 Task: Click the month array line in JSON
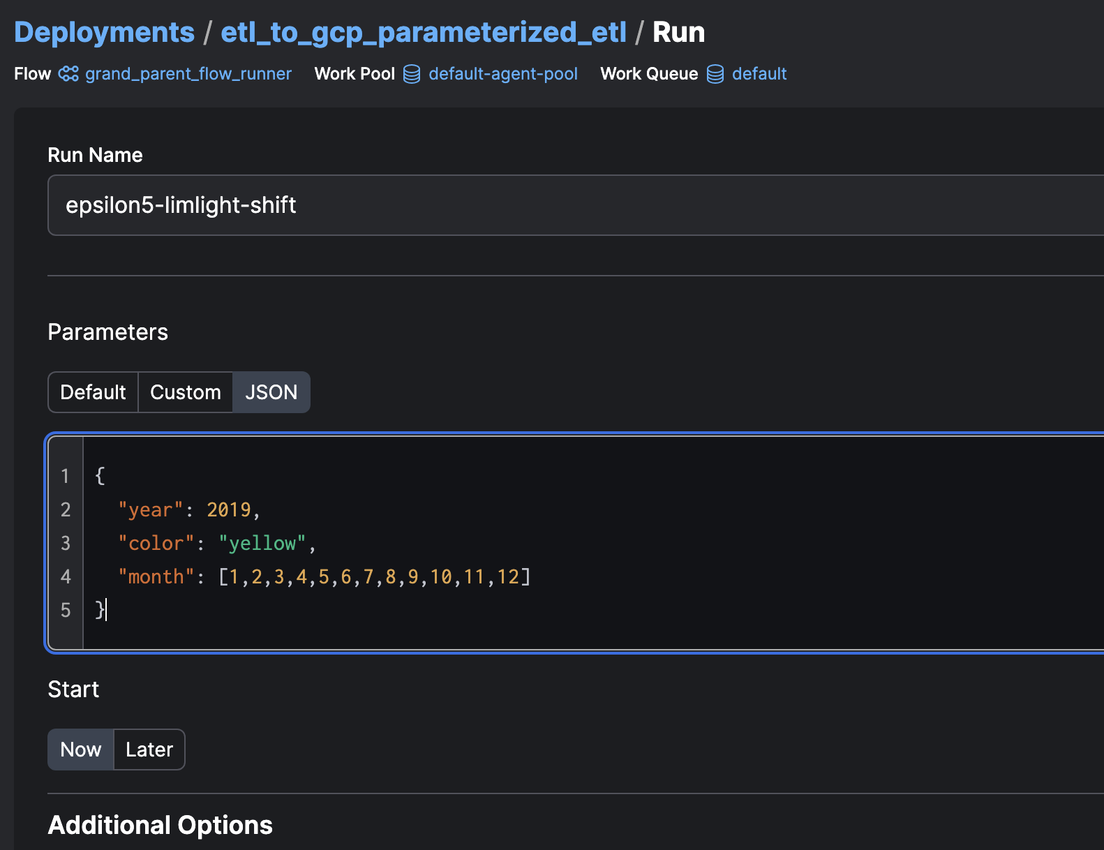click(325, 577)
